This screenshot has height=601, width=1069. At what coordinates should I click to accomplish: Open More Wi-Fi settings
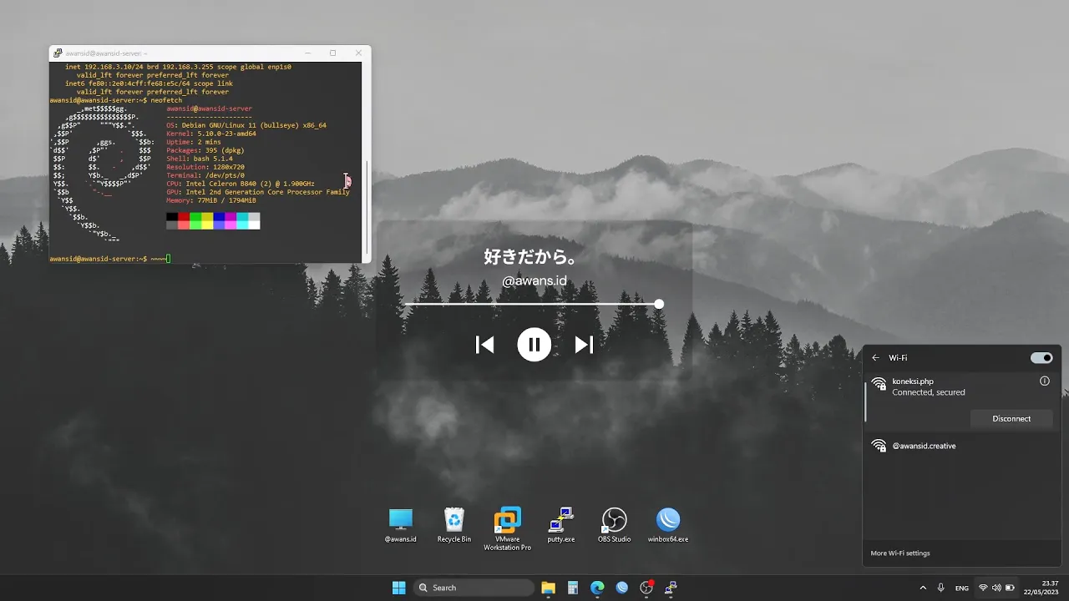pyautogui.click(x=900, y=553)
